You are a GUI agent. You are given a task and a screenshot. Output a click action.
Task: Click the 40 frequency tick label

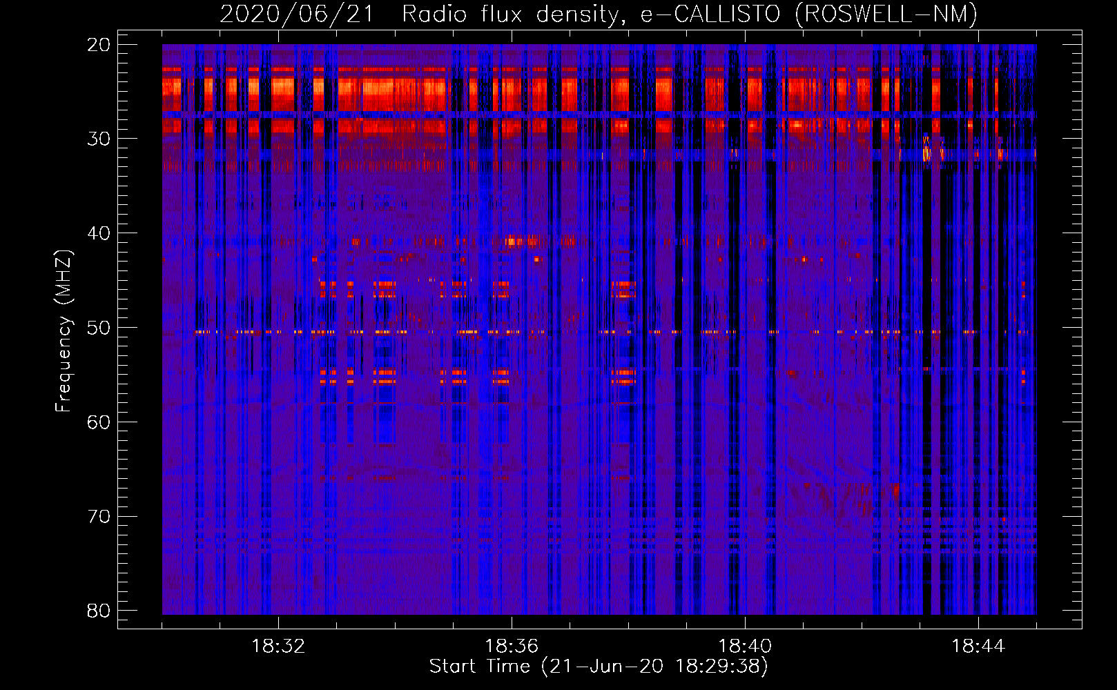[x=99, y=233]
